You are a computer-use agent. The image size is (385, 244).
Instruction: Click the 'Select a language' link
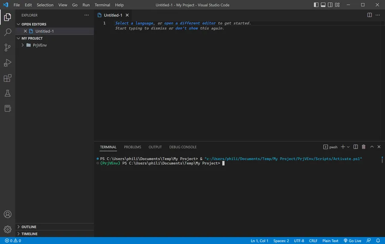(134, 23)
